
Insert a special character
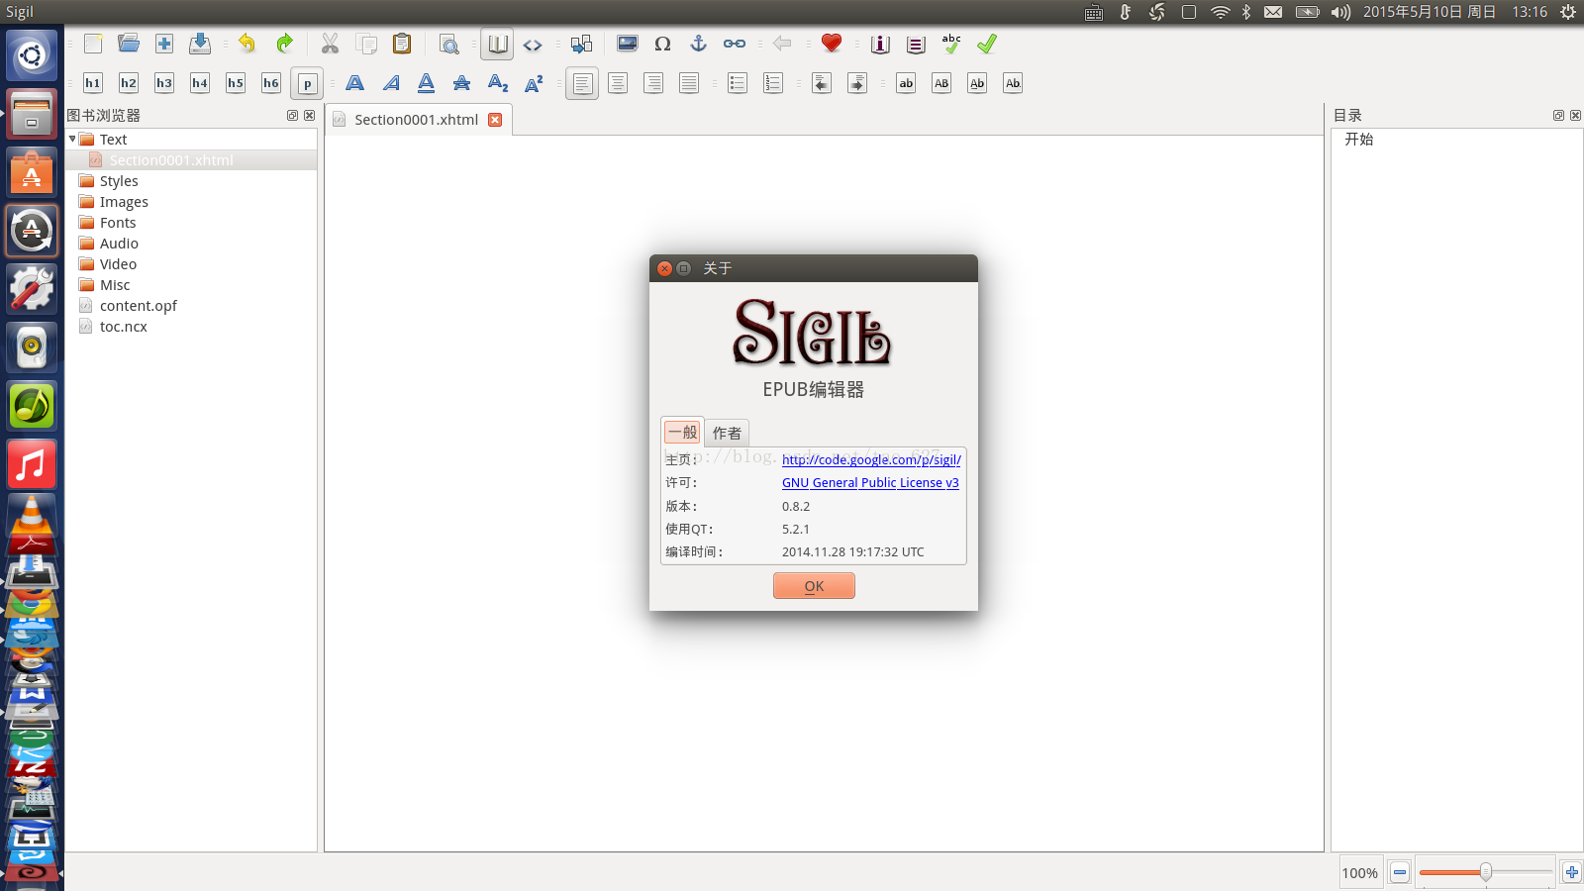(x=663, y=44)
